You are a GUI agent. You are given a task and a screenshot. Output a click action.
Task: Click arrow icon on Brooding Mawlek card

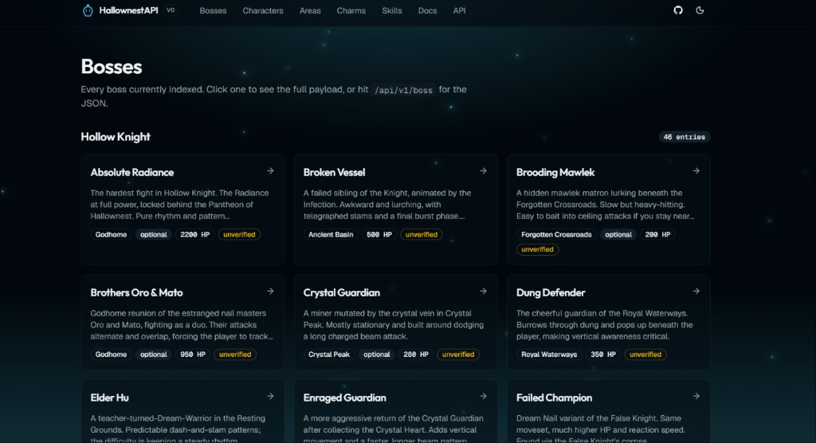[696, 171]
